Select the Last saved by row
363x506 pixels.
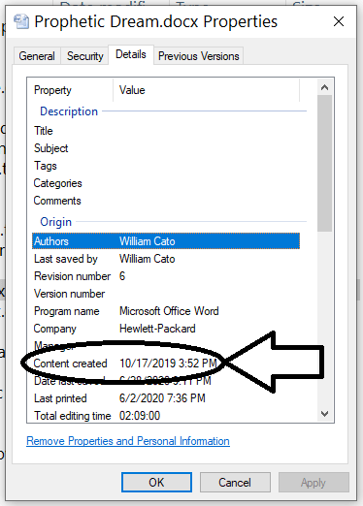click(x=166, y=259)
